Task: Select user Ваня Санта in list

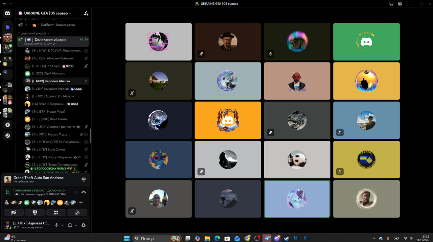Action: click(56, 119)
